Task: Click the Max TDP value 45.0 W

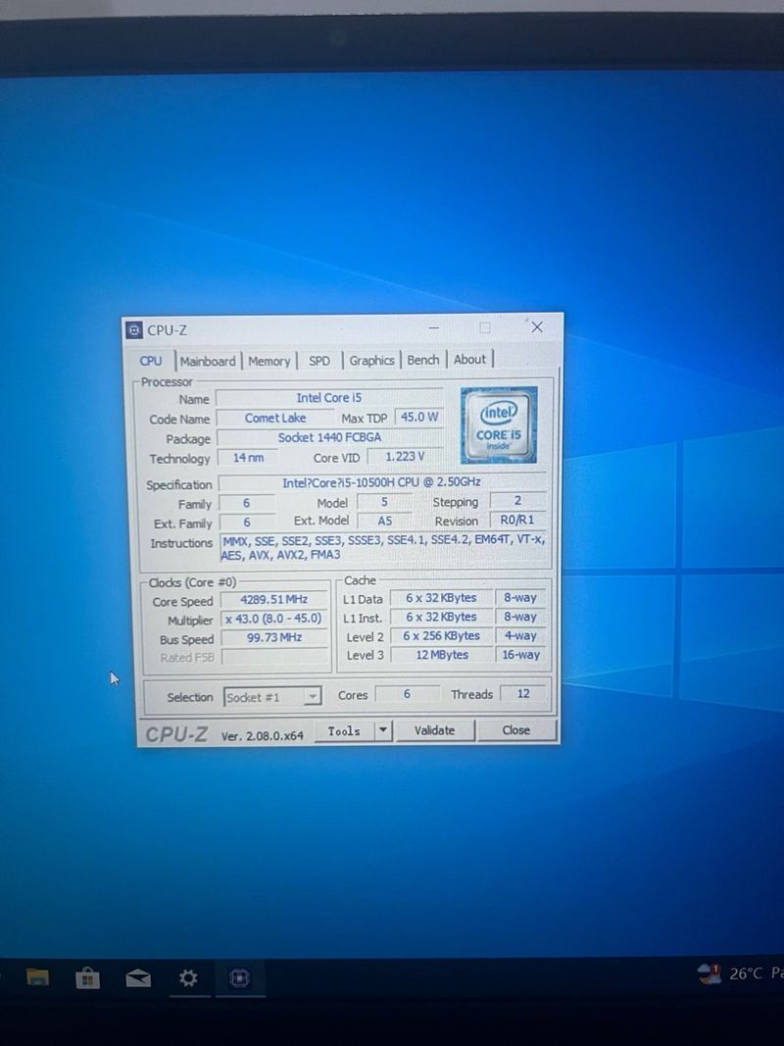Action: coord(419,417)
